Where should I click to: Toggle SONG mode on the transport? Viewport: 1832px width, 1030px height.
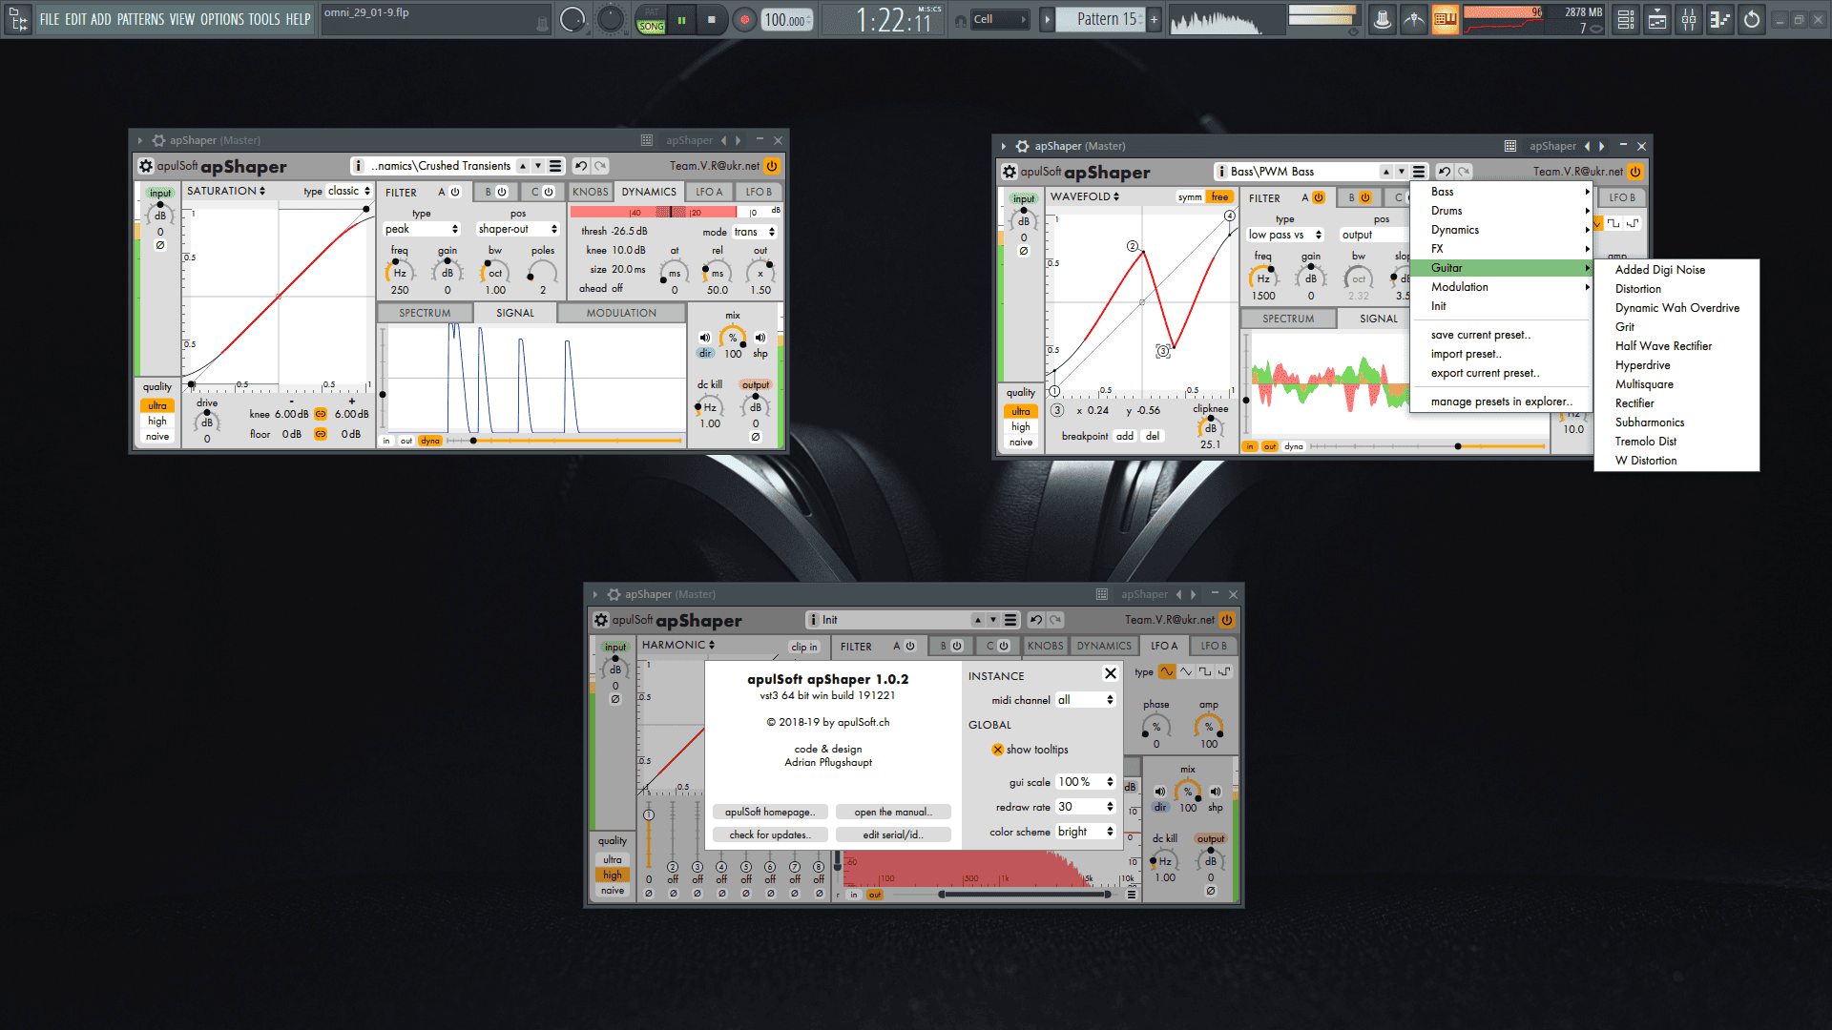652,27
